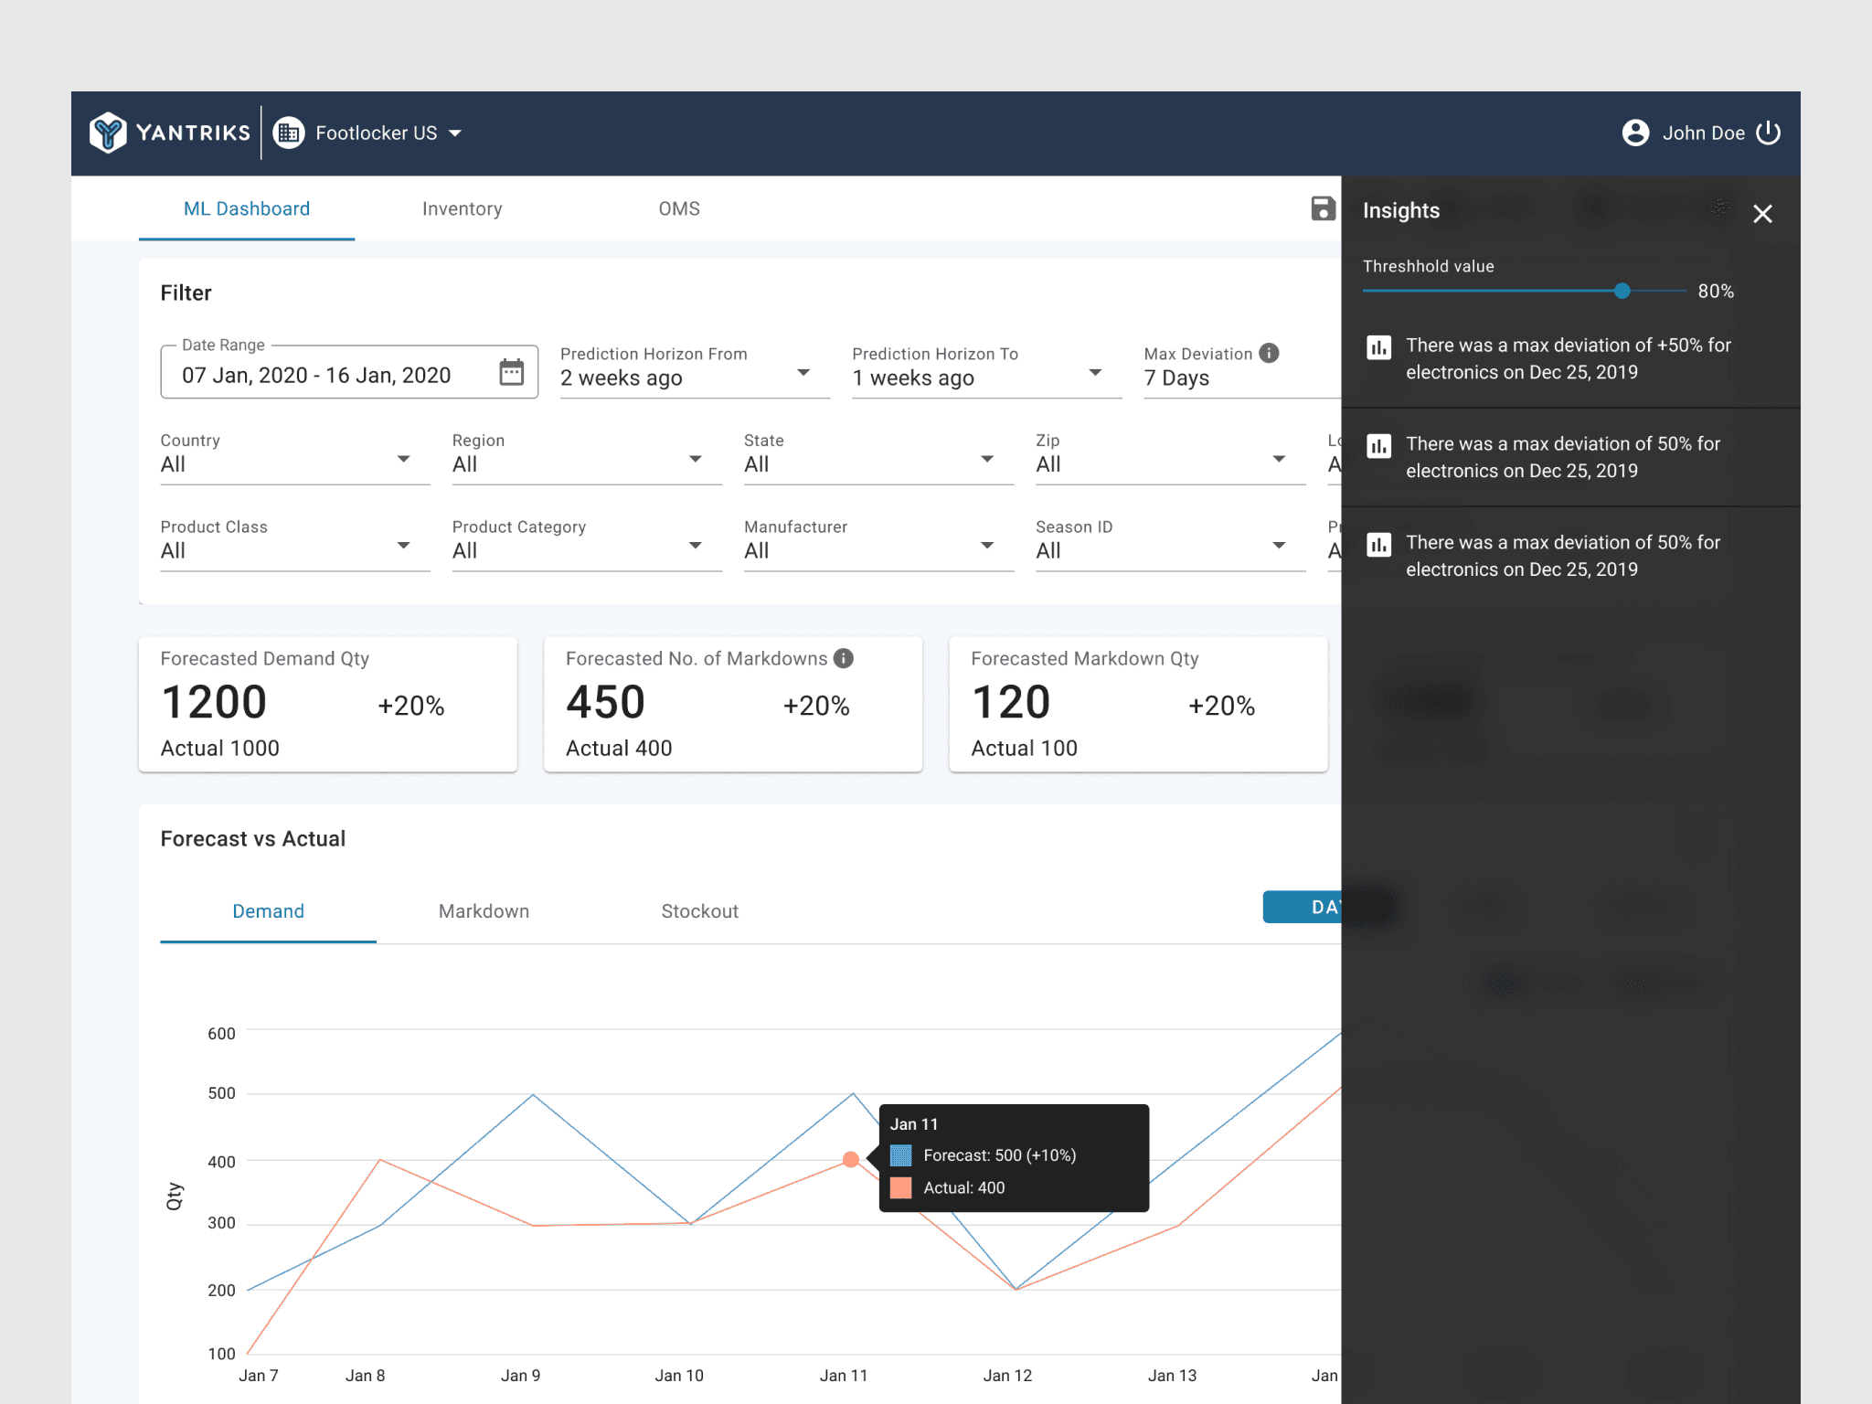This screenshot has height=1404, width=1872.
Task: Click the save floppy disk icon
Action: pyautogui.click(x=1322, y=209)
